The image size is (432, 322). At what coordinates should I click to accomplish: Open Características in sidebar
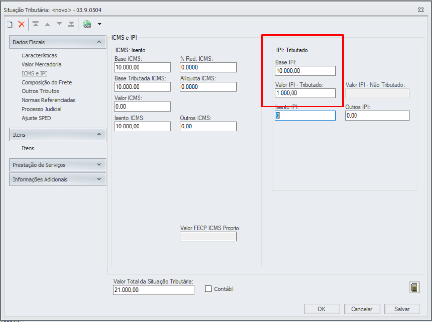pyautogui.click(x=39, y=55)
